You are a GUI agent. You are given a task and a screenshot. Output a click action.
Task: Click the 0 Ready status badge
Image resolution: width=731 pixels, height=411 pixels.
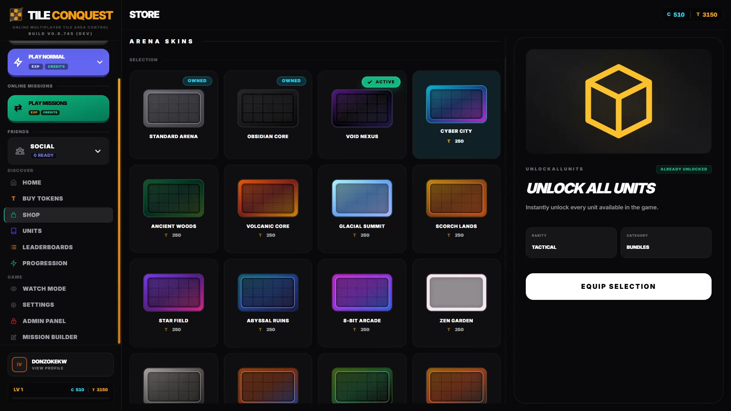coord(43,155)
